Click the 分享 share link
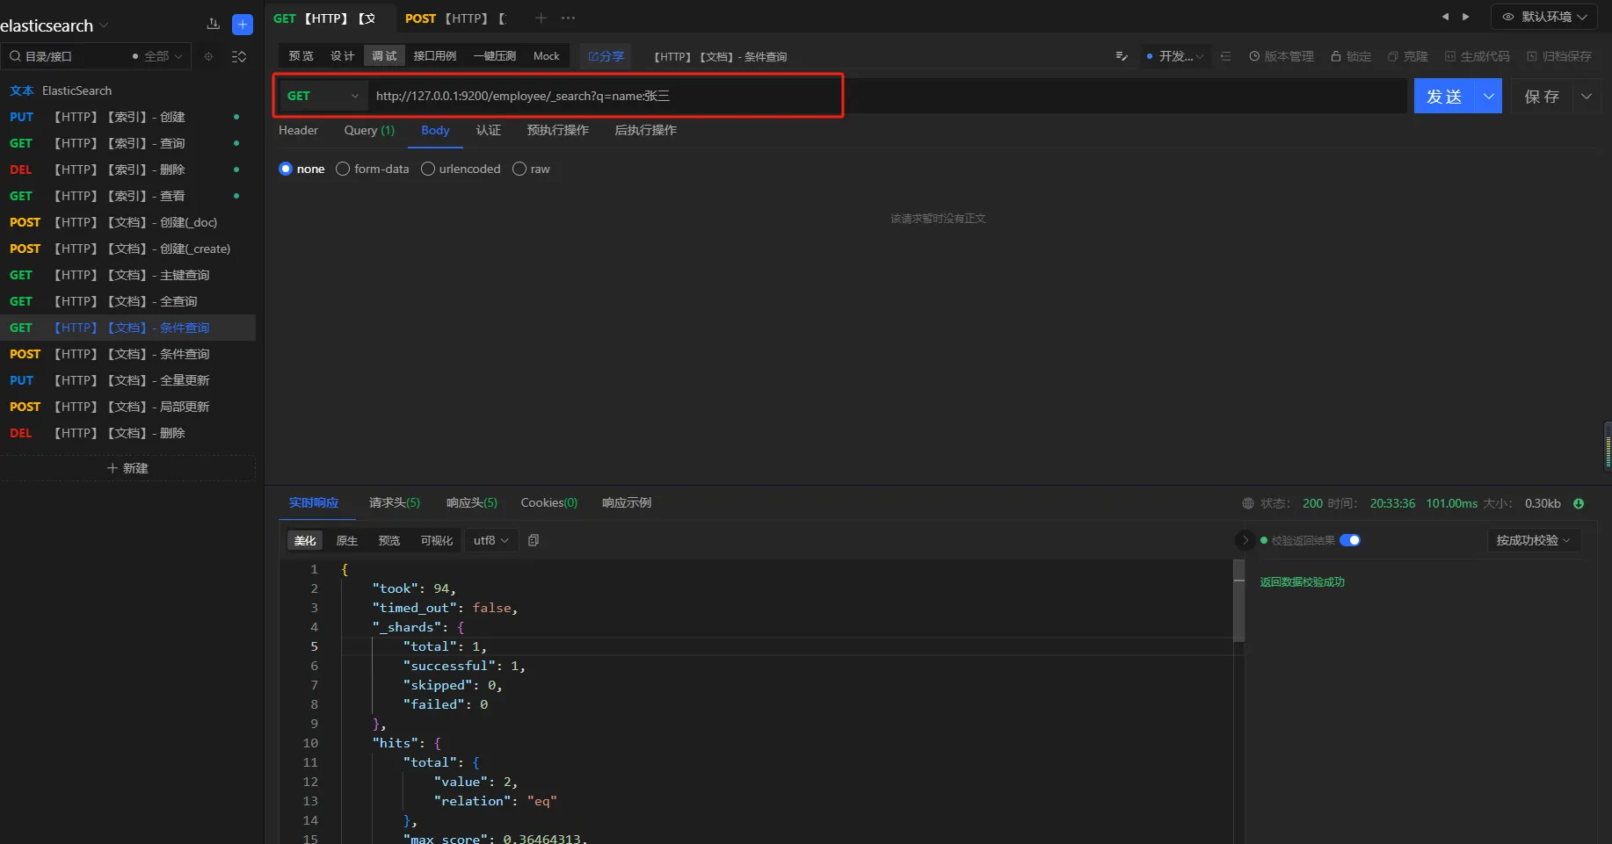 (x=606, y=56)
